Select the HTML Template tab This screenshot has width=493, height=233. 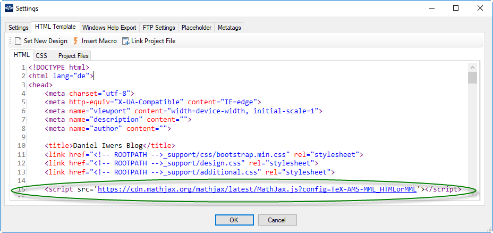pyautogui.click(x=55, y=27)
